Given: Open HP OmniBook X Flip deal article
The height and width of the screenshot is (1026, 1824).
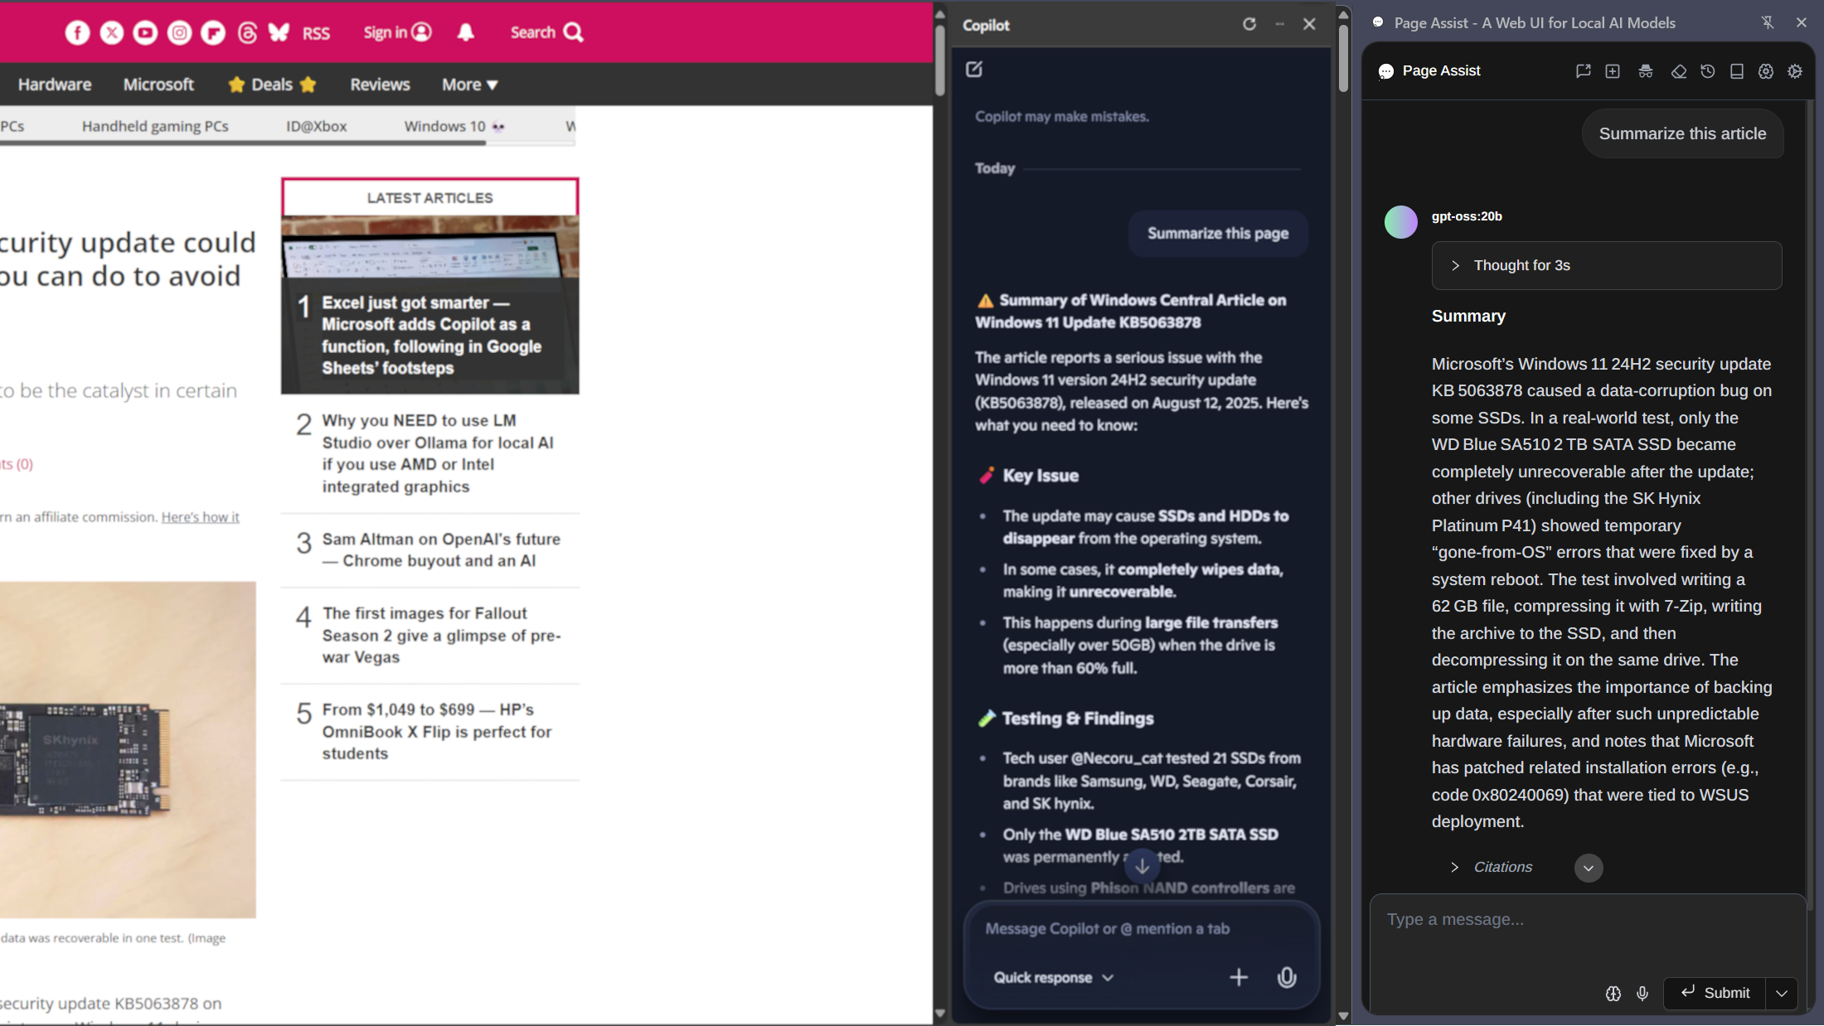Looking at the screenshot, I should point(437,731).
